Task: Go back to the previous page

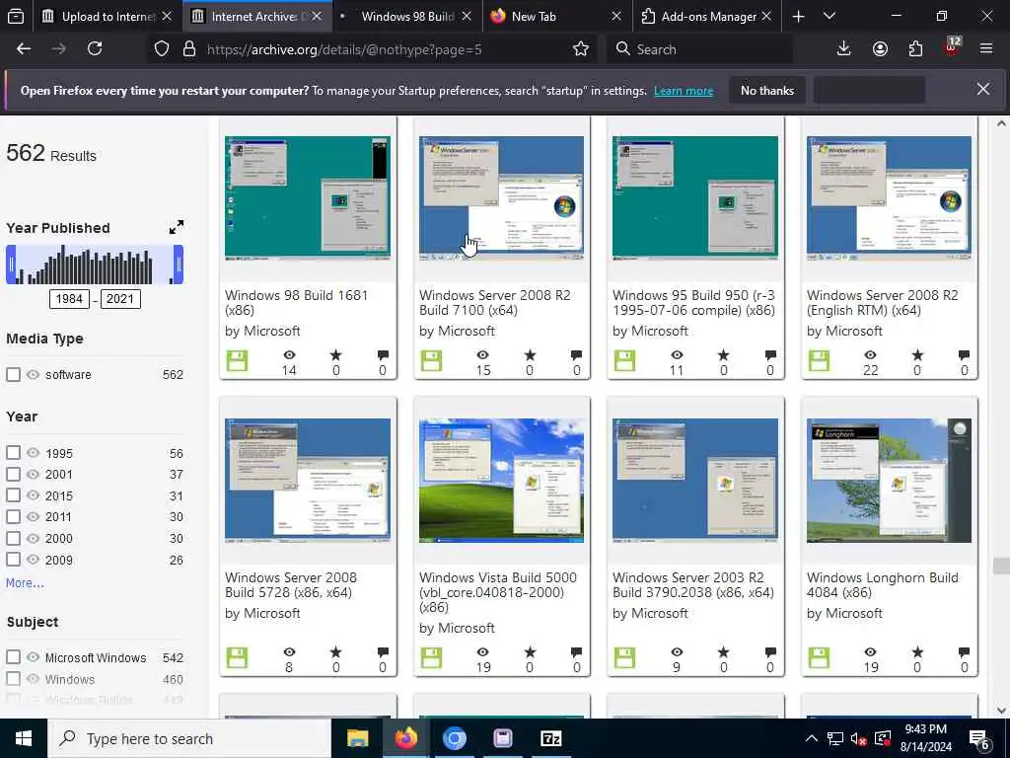Action: click(24, 49)
